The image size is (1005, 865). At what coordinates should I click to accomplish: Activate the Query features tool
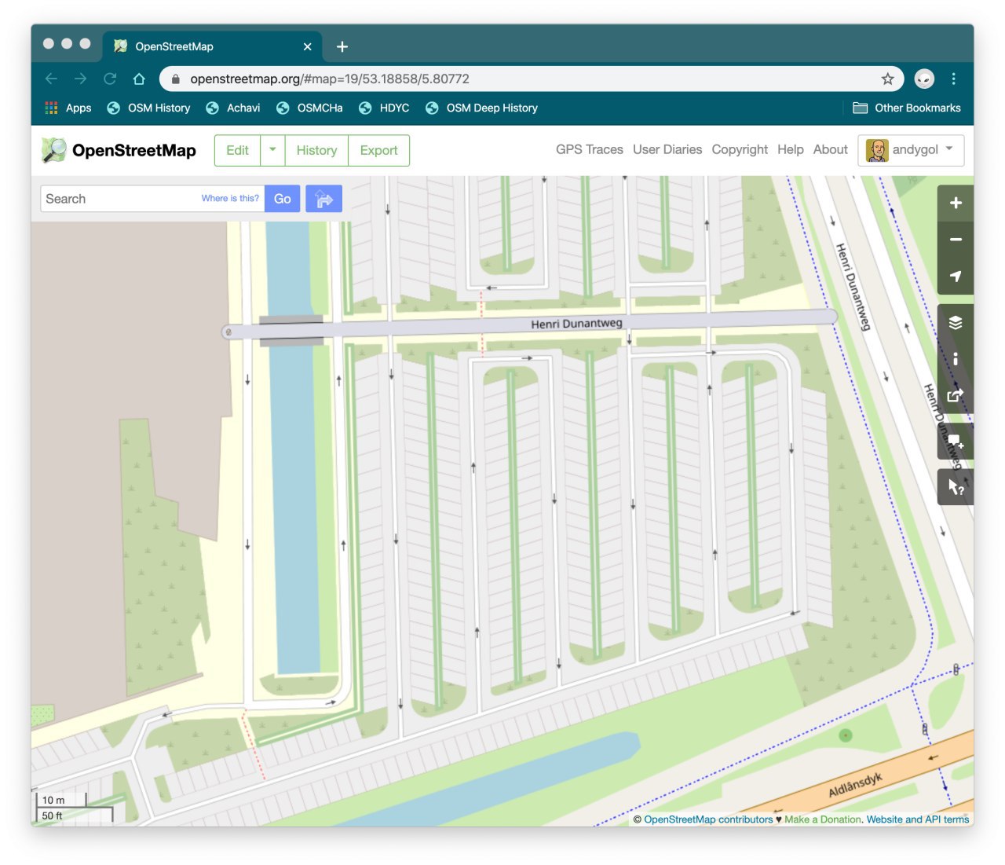pos(956,487)
